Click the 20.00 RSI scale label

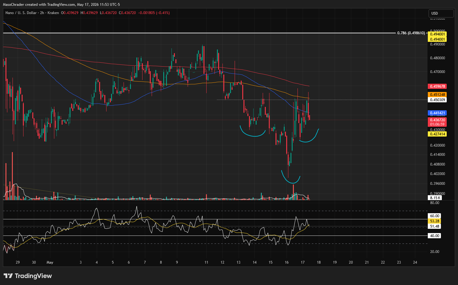pos(435,252)
